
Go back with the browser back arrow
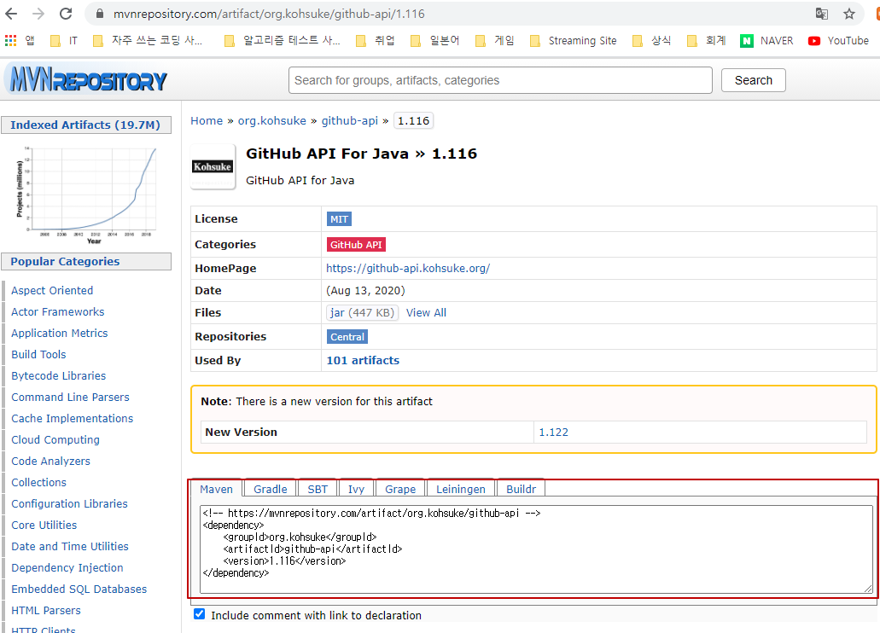click(11, 14)
